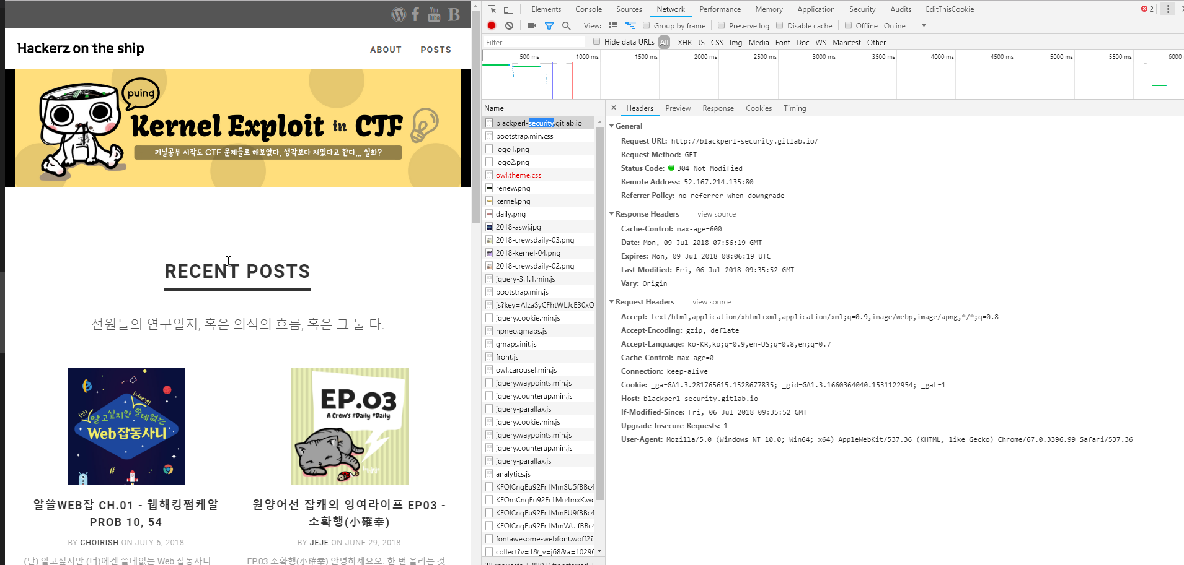Click the ABOUT navigation link
This screenshot has width=1184, height=565.
point(386,50)
